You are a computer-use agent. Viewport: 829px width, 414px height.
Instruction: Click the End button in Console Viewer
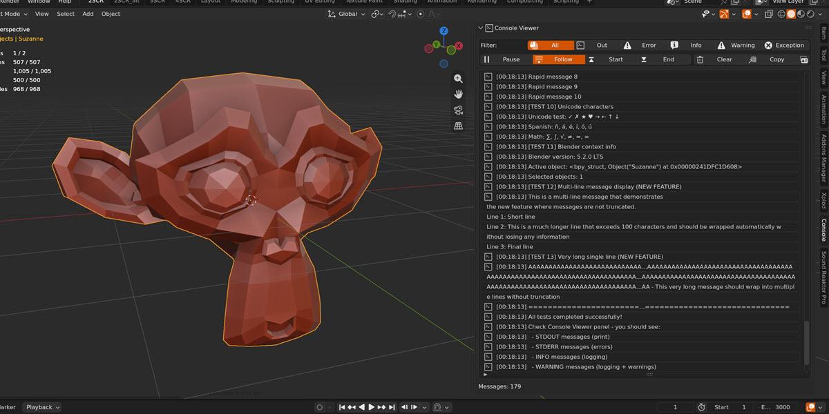(x=663, y=59)
